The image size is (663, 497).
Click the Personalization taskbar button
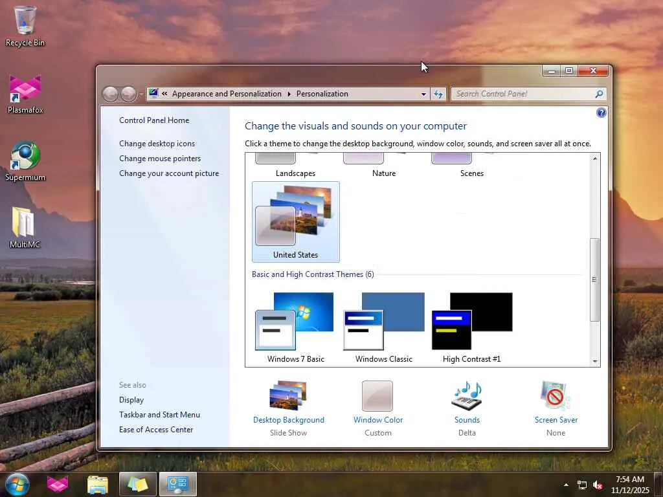[177, 484]
